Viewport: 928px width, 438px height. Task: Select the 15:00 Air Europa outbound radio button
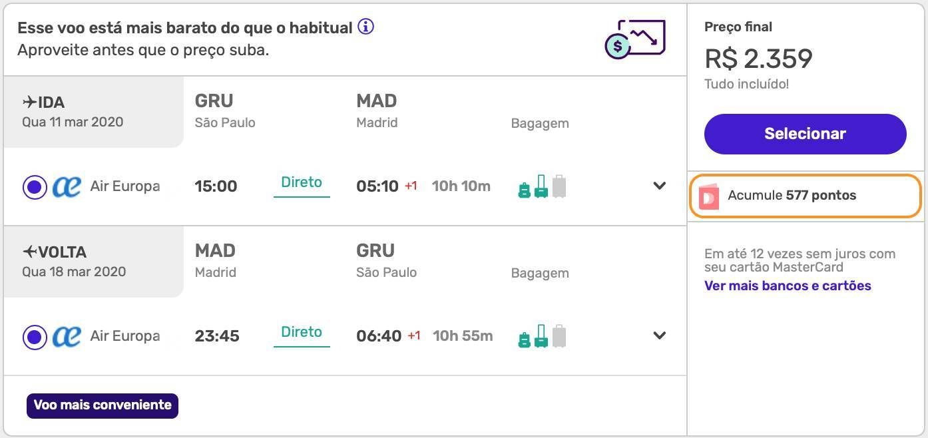click(35, 187)
